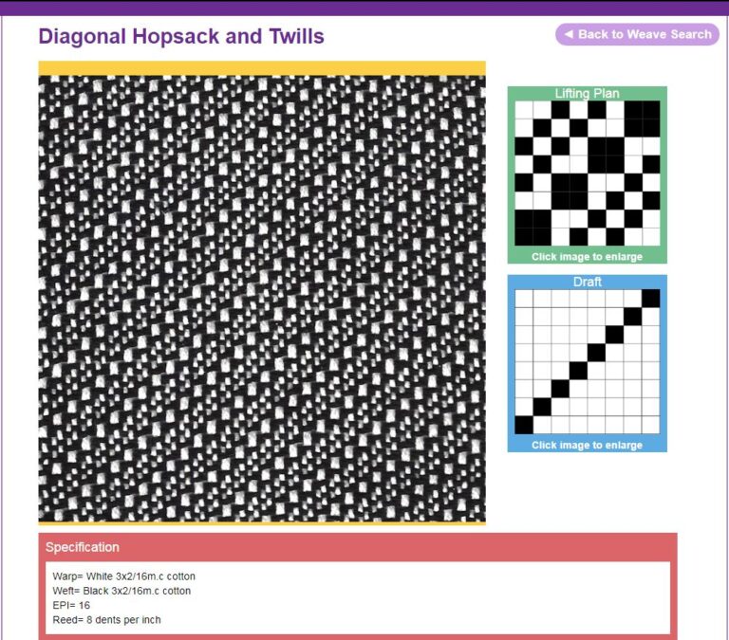Select the 'Weft= Black 3x2/16m.c cotton' line
Image resolution: width=729 pixels, height=640 pixels.
coord(121,591)
